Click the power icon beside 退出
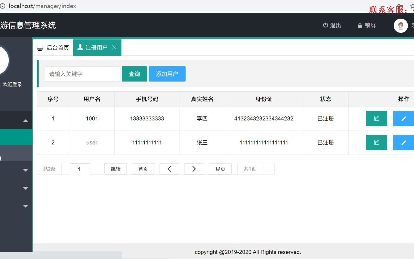This screenshot has width=414, height=259. point(325,25)
